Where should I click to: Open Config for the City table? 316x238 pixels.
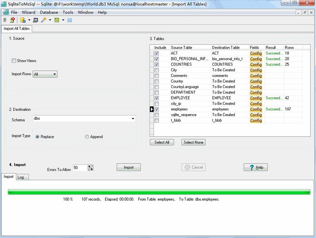(x=256, y=70)
